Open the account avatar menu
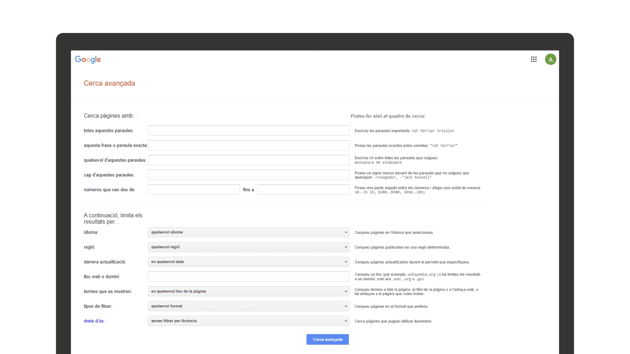Viewport: 630px width, 354px height. [x=550, y=59]
